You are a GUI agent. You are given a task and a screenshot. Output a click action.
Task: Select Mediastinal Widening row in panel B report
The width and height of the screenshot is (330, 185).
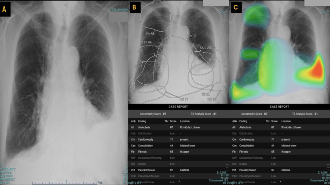(179, 158)
